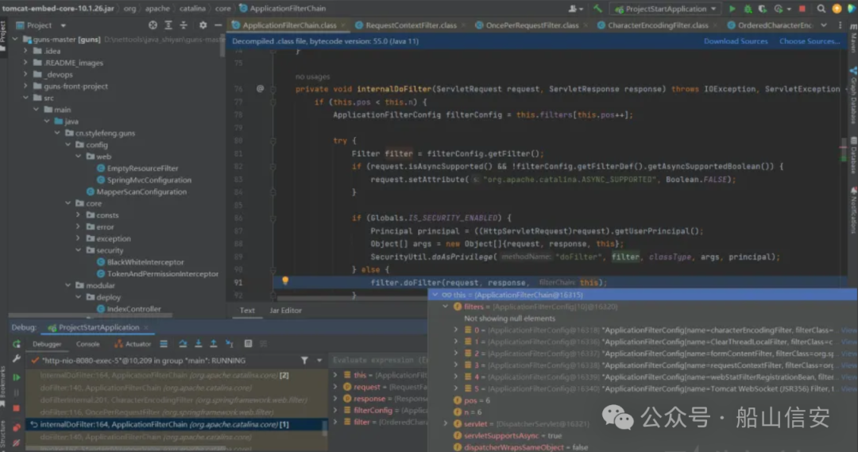Click the Select Opened File target icon
The height and width of the screenshot is (452, 858).
(x=153, y=25)
